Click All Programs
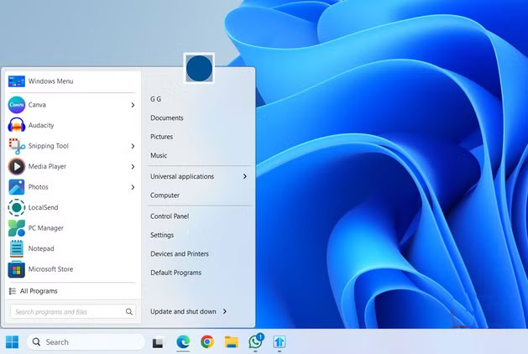Image resolution: width=528 pixels, height=354 pixels. click(39, 291)
